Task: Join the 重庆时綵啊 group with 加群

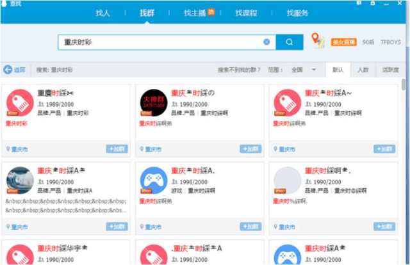Action: [x=384, y=227]
